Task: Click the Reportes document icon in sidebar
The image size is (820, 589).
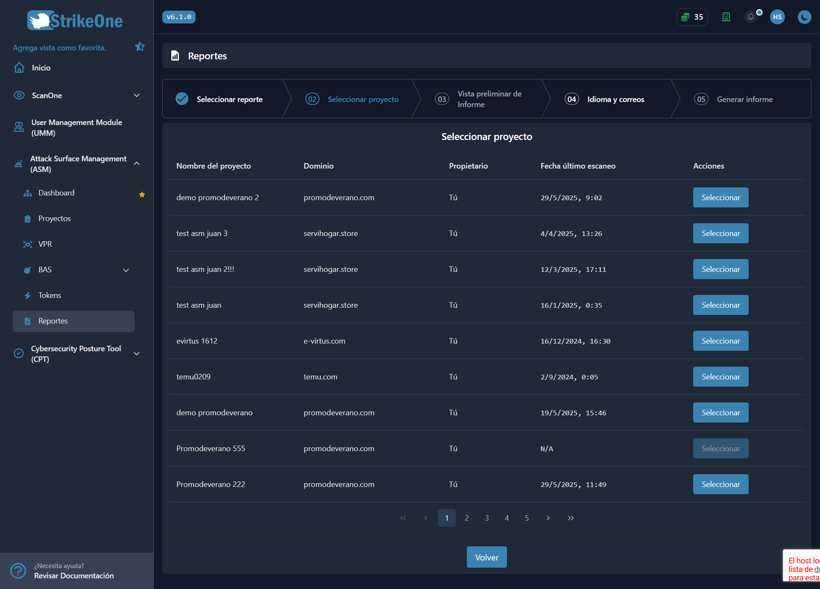Action: [x=28, y=321]
